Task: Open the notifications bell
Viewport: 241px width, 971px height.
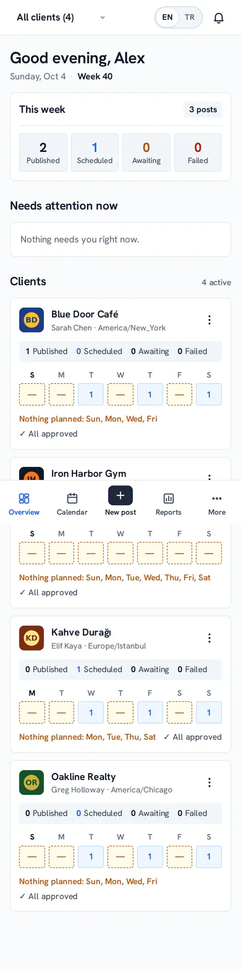Action: [219, 17]
